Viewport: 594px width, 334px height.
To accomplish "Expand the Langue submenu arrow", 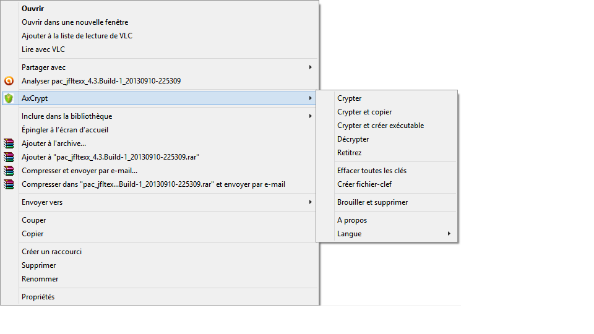I will [449, 234].
